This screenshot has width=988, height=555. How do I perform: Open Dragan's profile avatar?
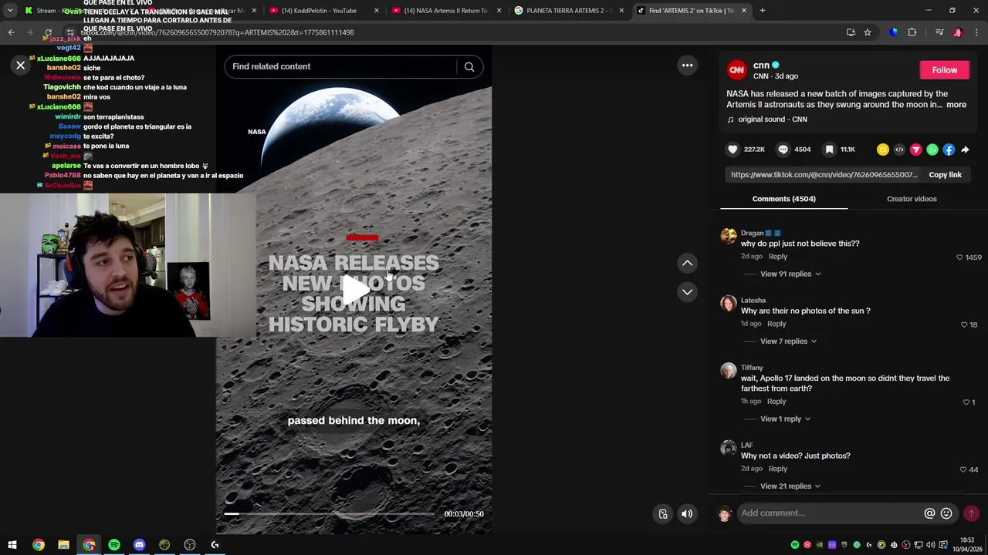(x=729, y=236)
